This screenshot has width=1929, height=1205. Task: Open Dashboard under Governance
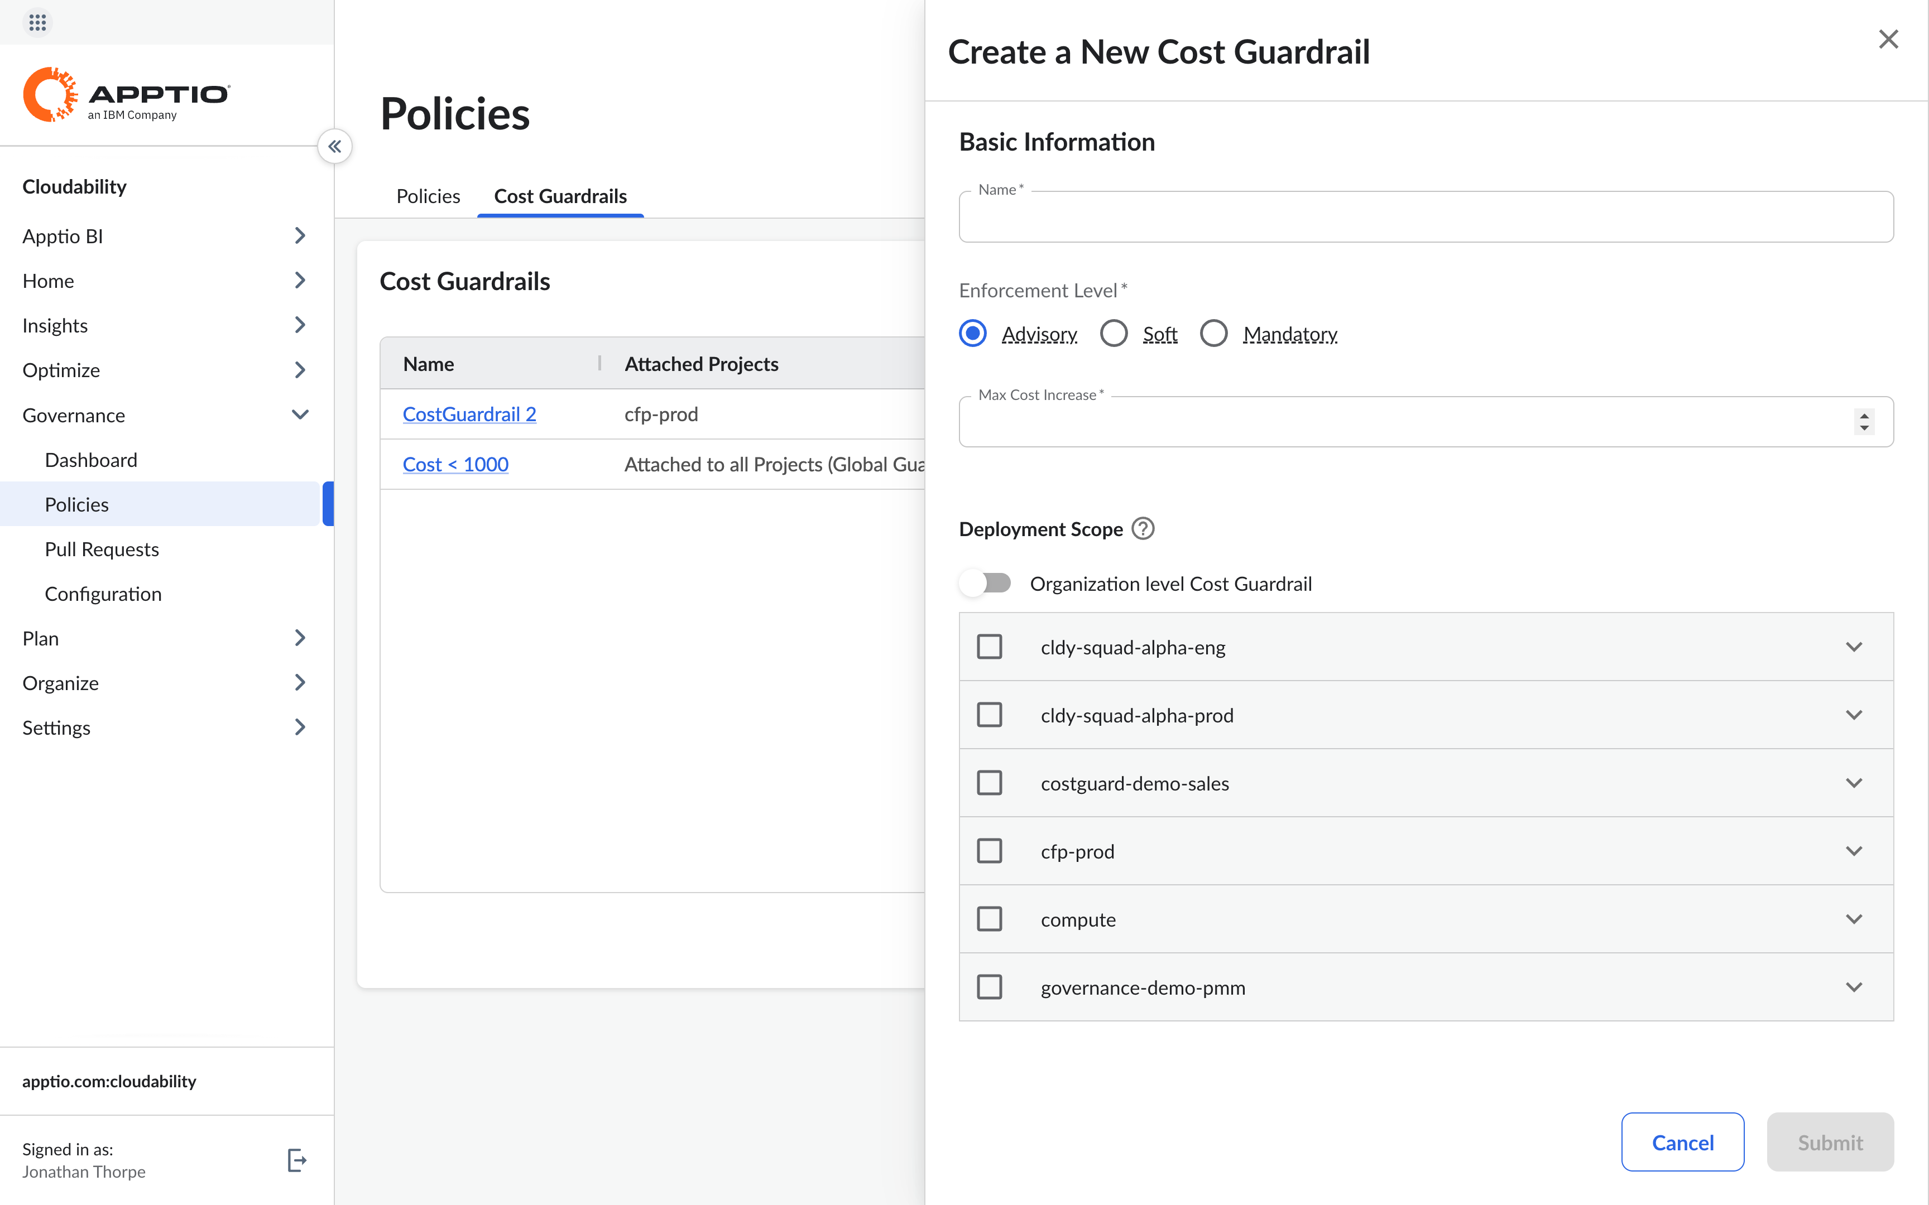[91, 460]
